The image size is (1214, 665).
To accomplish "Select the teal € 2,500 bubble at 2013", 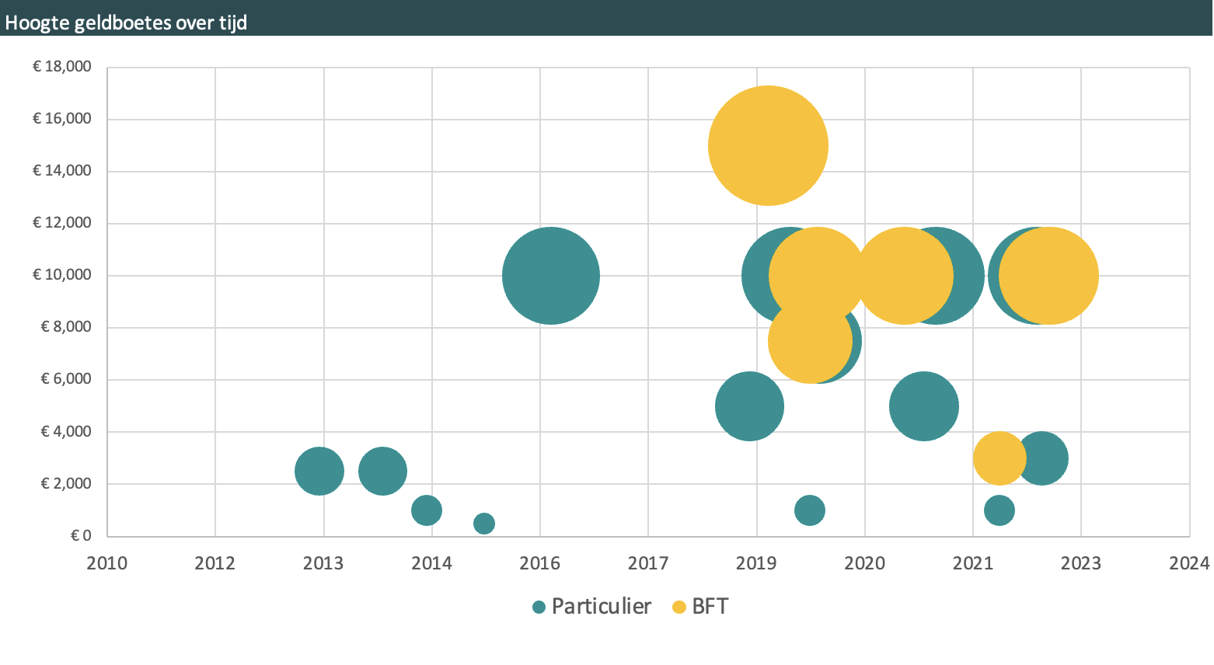I will tap(319, 472).
